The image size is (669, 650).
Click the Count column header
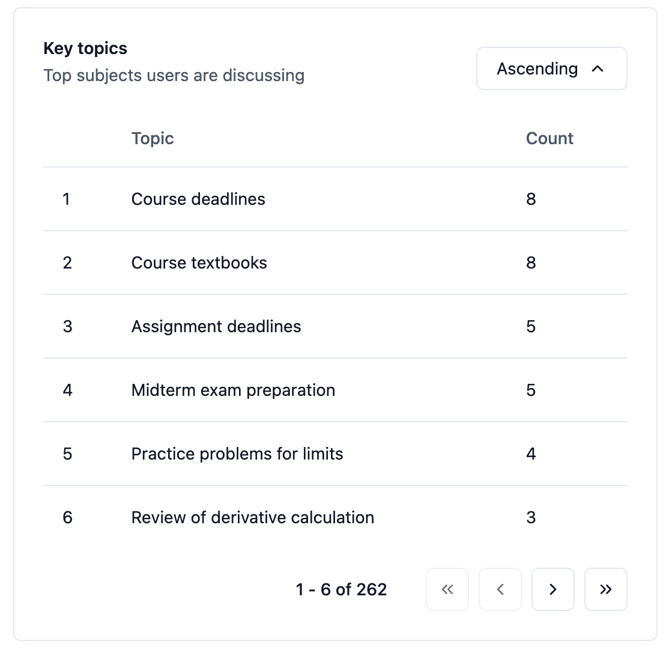(x=549, y=138)
